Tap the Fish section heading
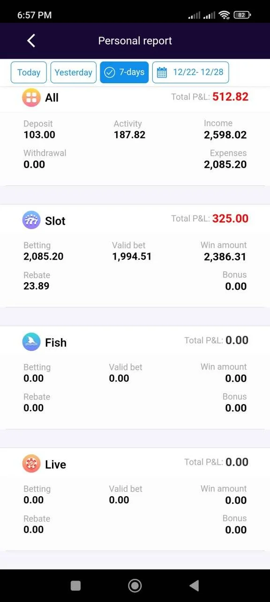 pyautogui.click(x=56, y=343)
